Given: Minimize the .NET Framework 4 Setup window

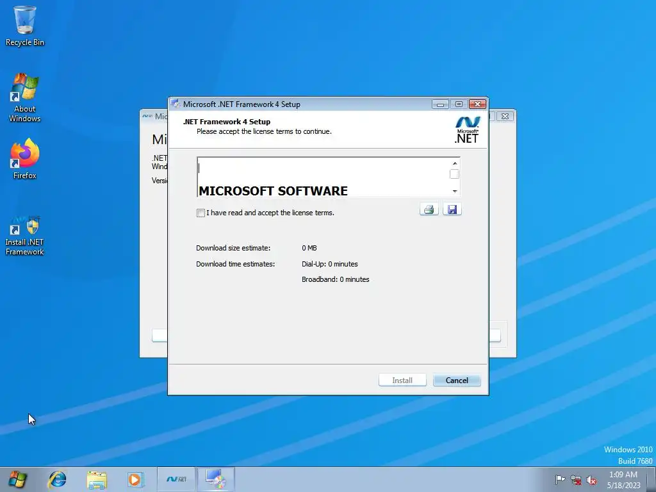Looking at the screenshot, I should 440,104.
